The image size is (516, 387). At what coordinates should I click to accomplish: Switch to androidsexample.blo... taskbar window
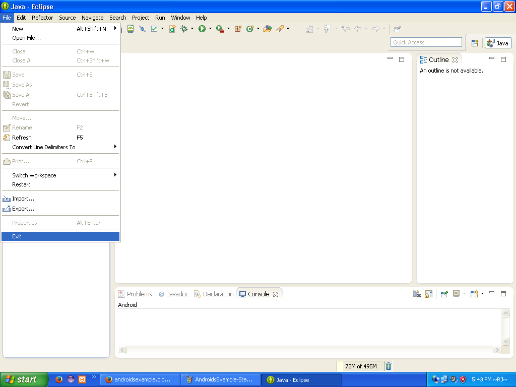140,380
